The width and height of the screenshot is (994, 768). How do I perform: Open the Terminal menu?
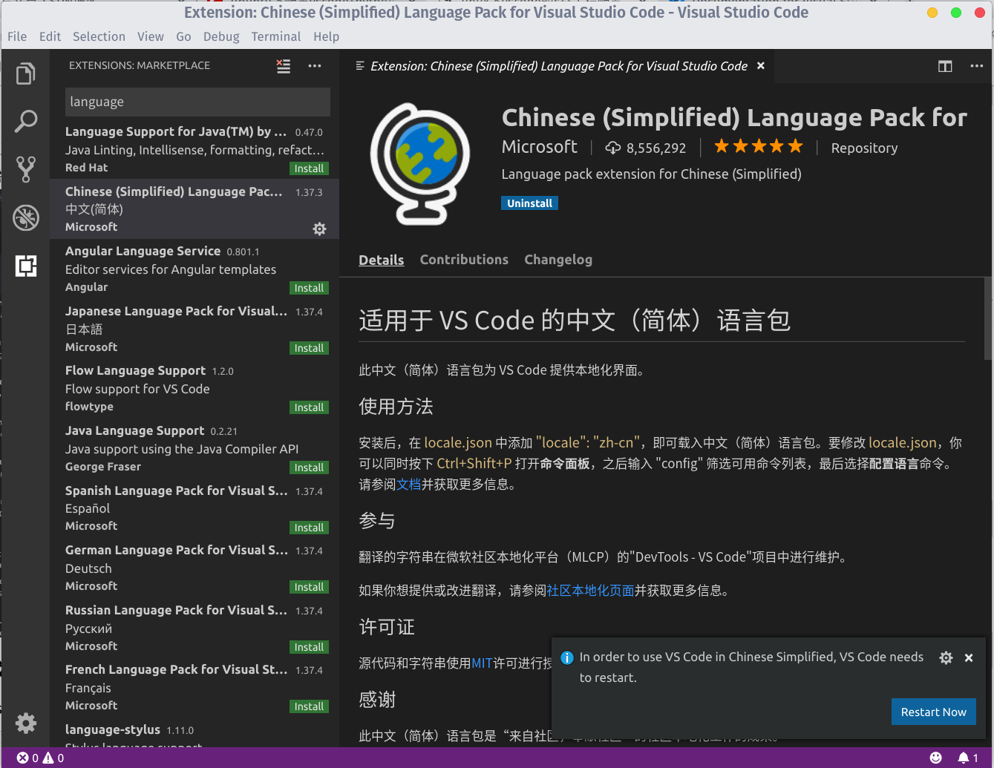click(x=276, y=36)
